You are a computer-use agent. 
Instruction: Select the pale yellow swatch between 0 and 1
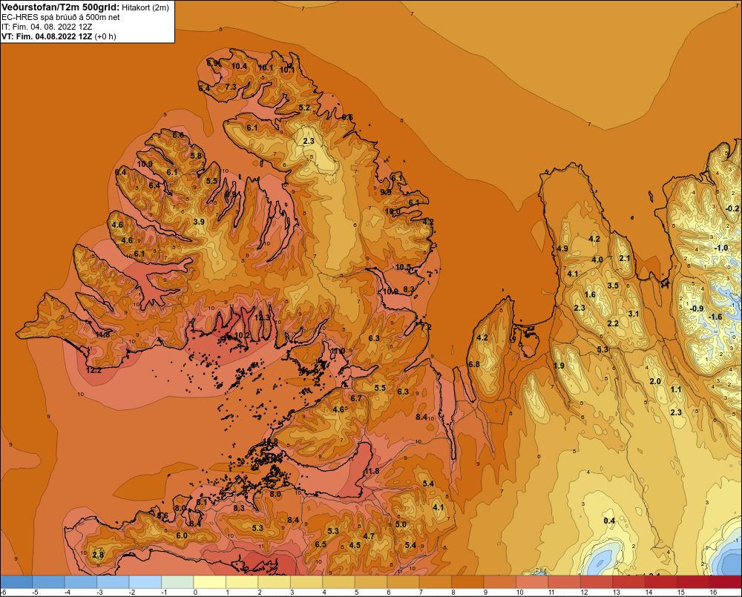210,581
